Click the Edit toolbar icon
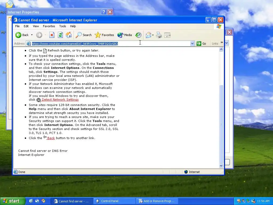This screenshot has width=273, height=205. point(167,35)
